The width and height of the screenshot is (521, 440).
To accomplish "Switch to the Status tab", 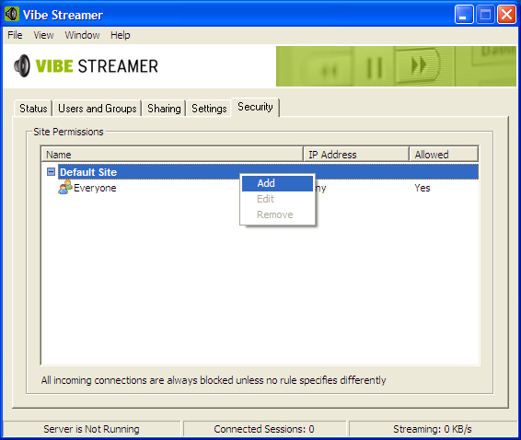I will tap(33, 109).
